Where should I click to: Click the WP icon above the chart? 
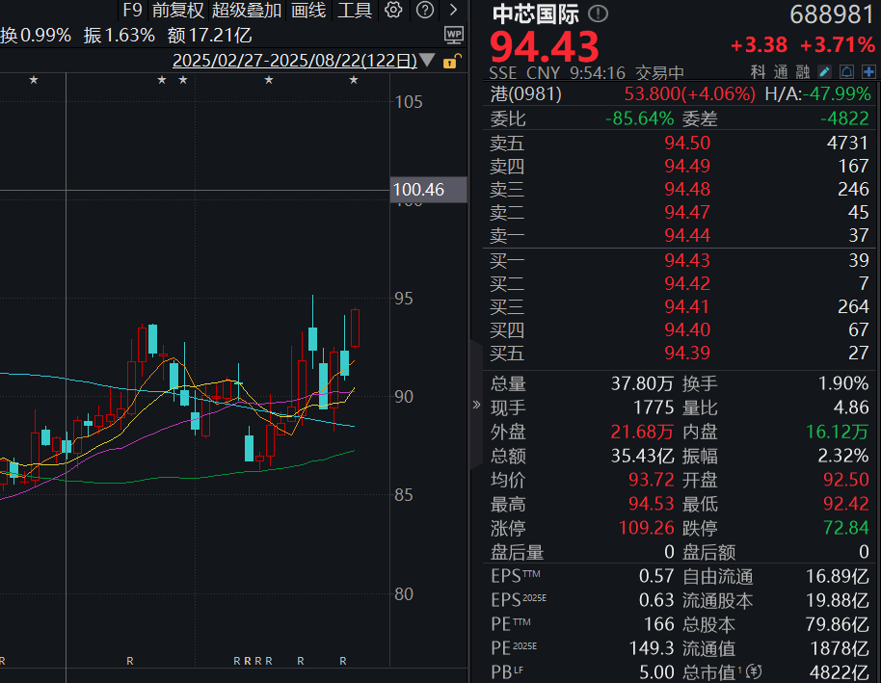coord(453,35)
